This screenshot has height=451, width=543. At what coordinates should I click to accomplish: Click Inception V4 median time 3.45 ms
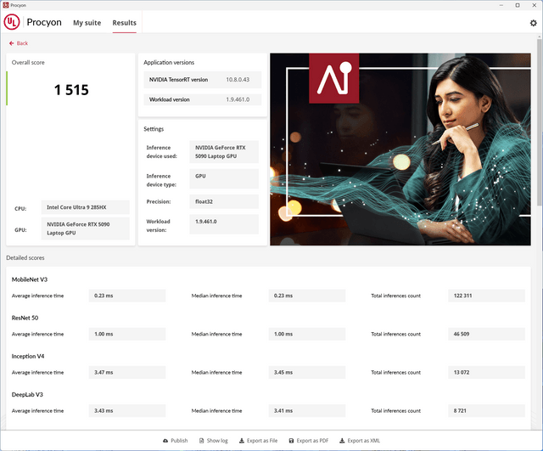[307, 372]
